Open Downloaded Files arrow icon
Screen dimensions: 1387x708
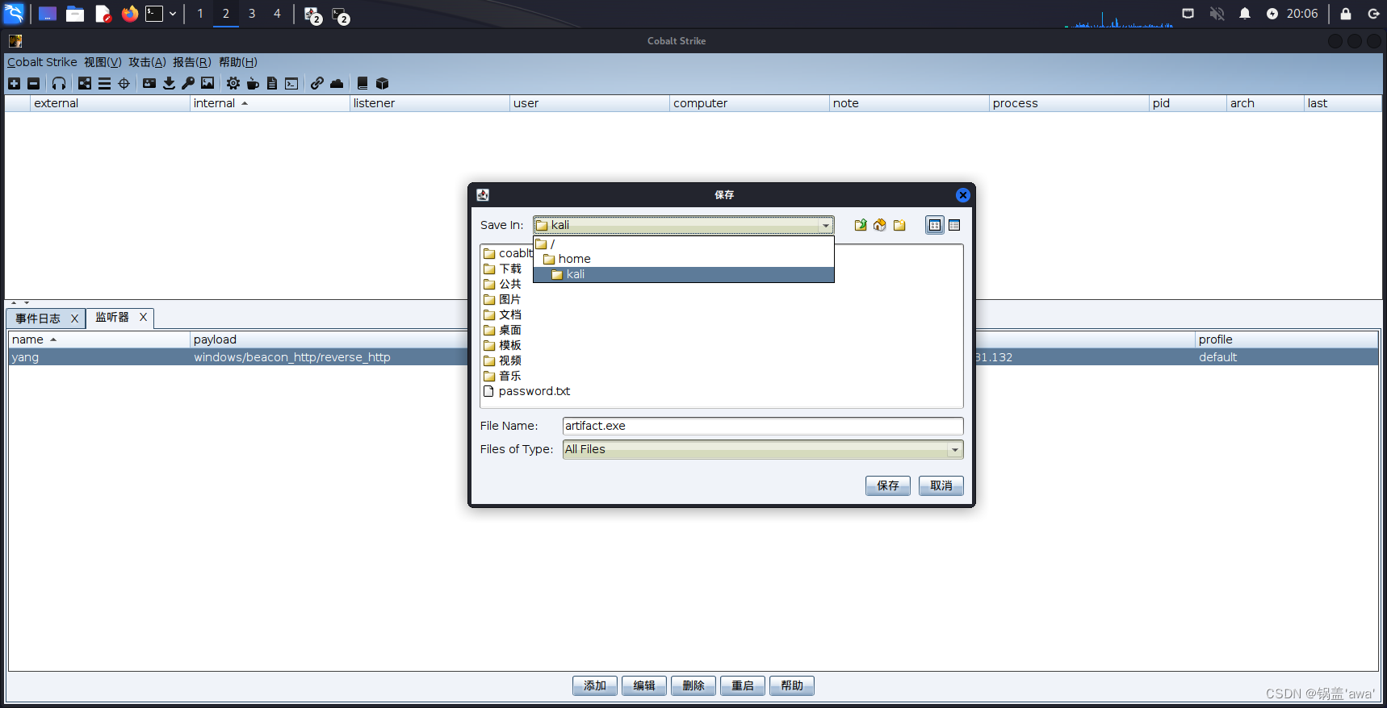tap(169, 83)
